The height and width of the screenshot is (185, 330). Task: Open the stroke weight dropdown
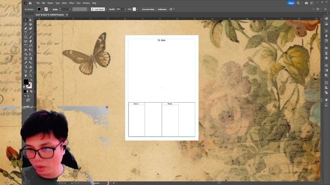click(x=70, y=9)
